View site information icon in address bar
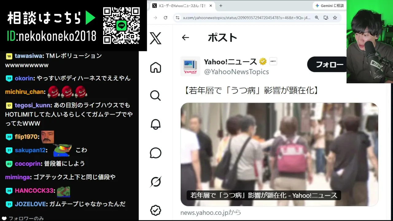 point(177,18)
